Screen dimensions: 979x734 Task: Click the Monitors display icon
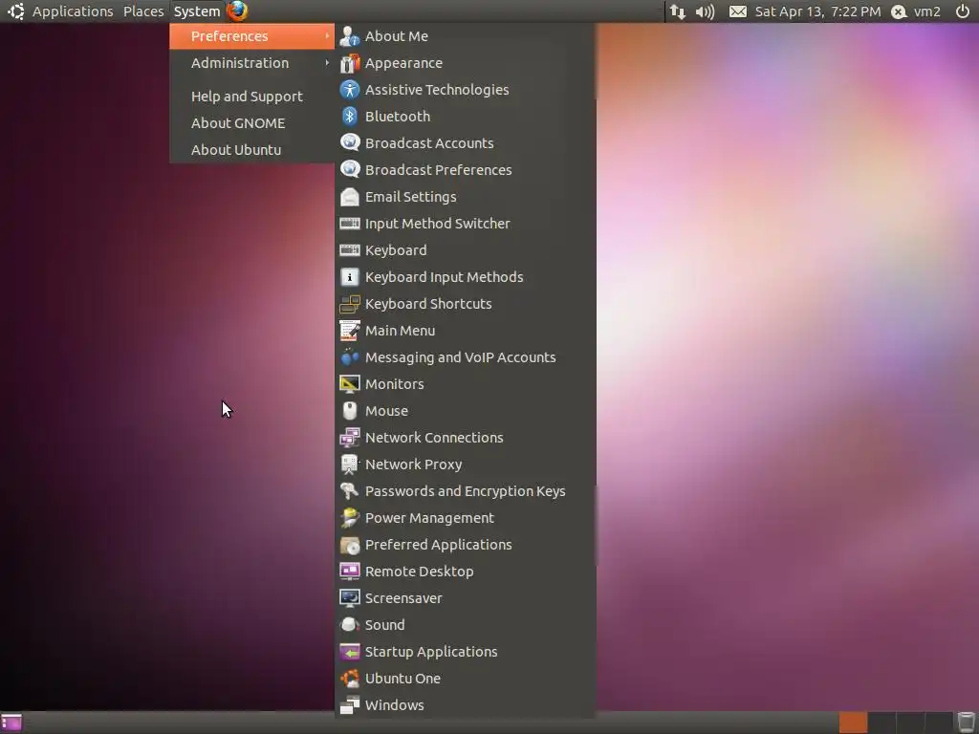(x=350, y=384)
